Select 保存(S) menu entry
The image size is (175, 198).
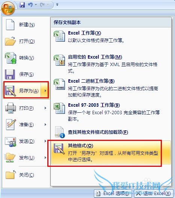pos(26,74)
